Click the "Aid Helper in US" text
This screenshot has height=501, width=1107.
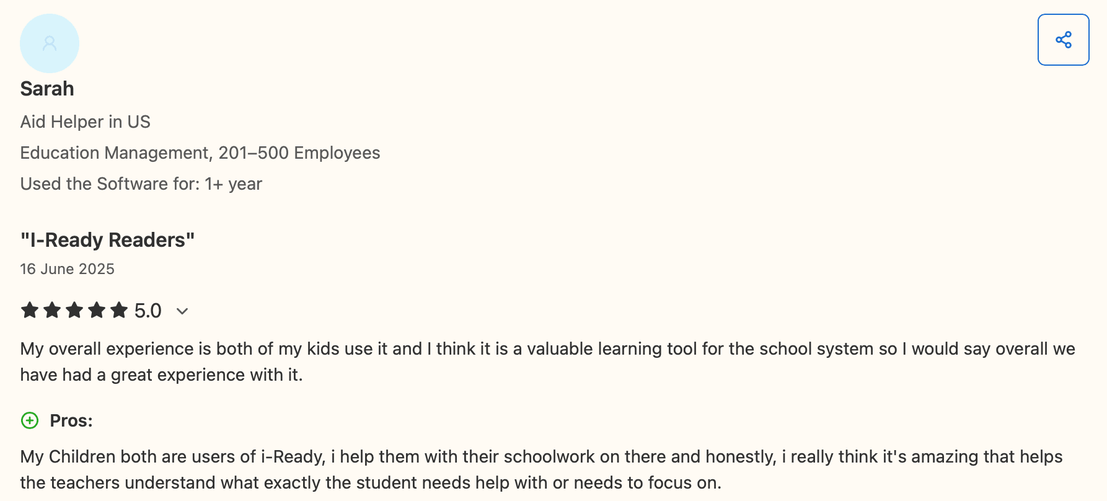(x=85, y=122)
